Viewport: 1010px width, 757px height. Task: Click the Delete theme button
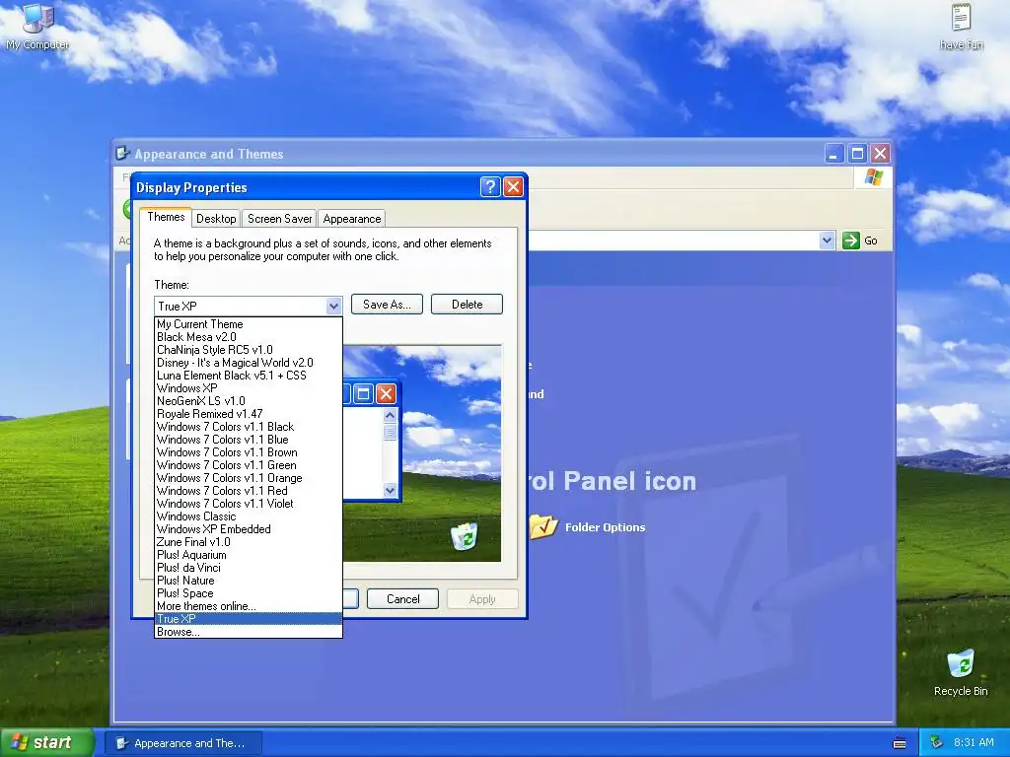click(467, 305)
